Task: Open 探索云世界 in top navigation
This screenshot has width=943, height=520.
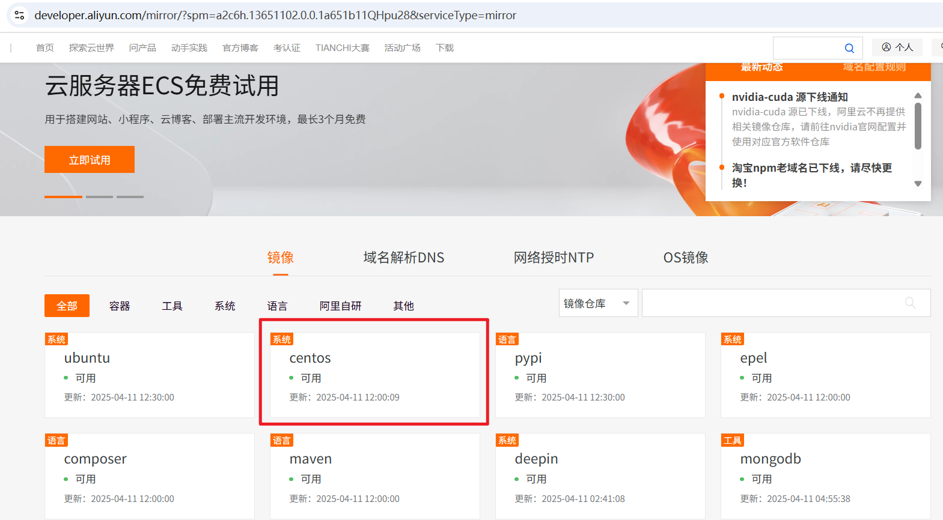Action: click(91, 47)
